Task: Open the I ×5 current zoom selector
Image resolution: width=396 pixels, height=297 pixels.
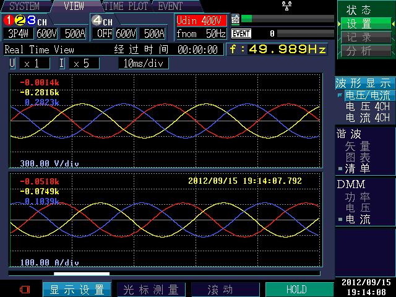Action: coord(79,64)
